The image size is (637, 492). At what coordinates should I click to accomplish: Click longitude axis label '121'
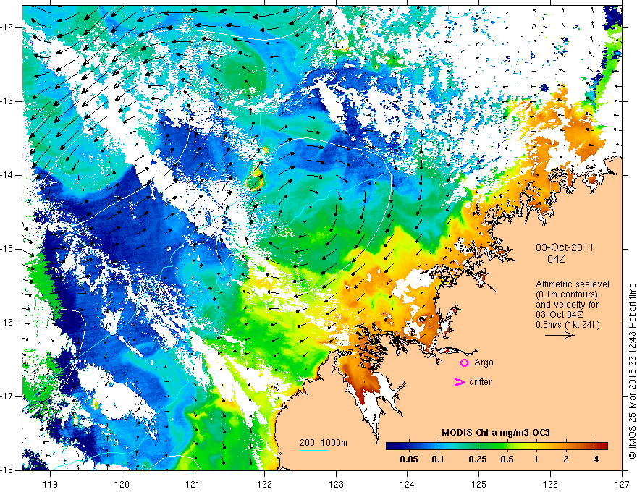point(193,484)
